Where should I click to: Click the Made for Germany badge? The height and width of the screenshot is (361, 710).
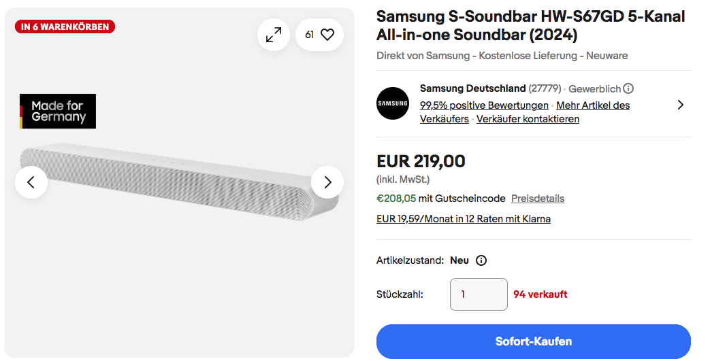(58, 111)
